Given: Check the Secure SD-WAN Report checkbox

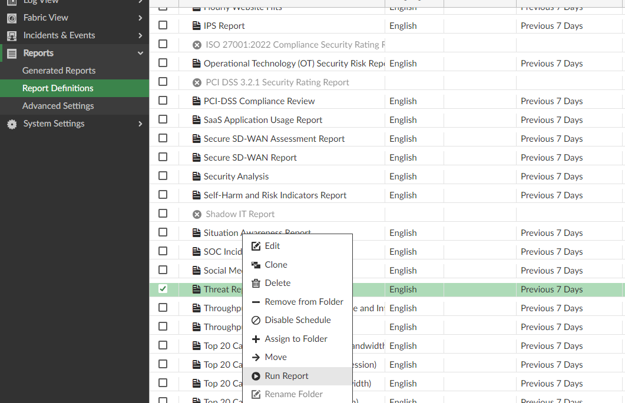Looking at the screenshot, I should [x=163, y=157].
